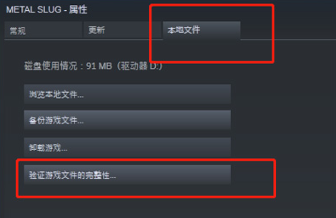336x218 pixels.
Task: Go to the General (常规) properties tab
Action: tap(43, 30)
